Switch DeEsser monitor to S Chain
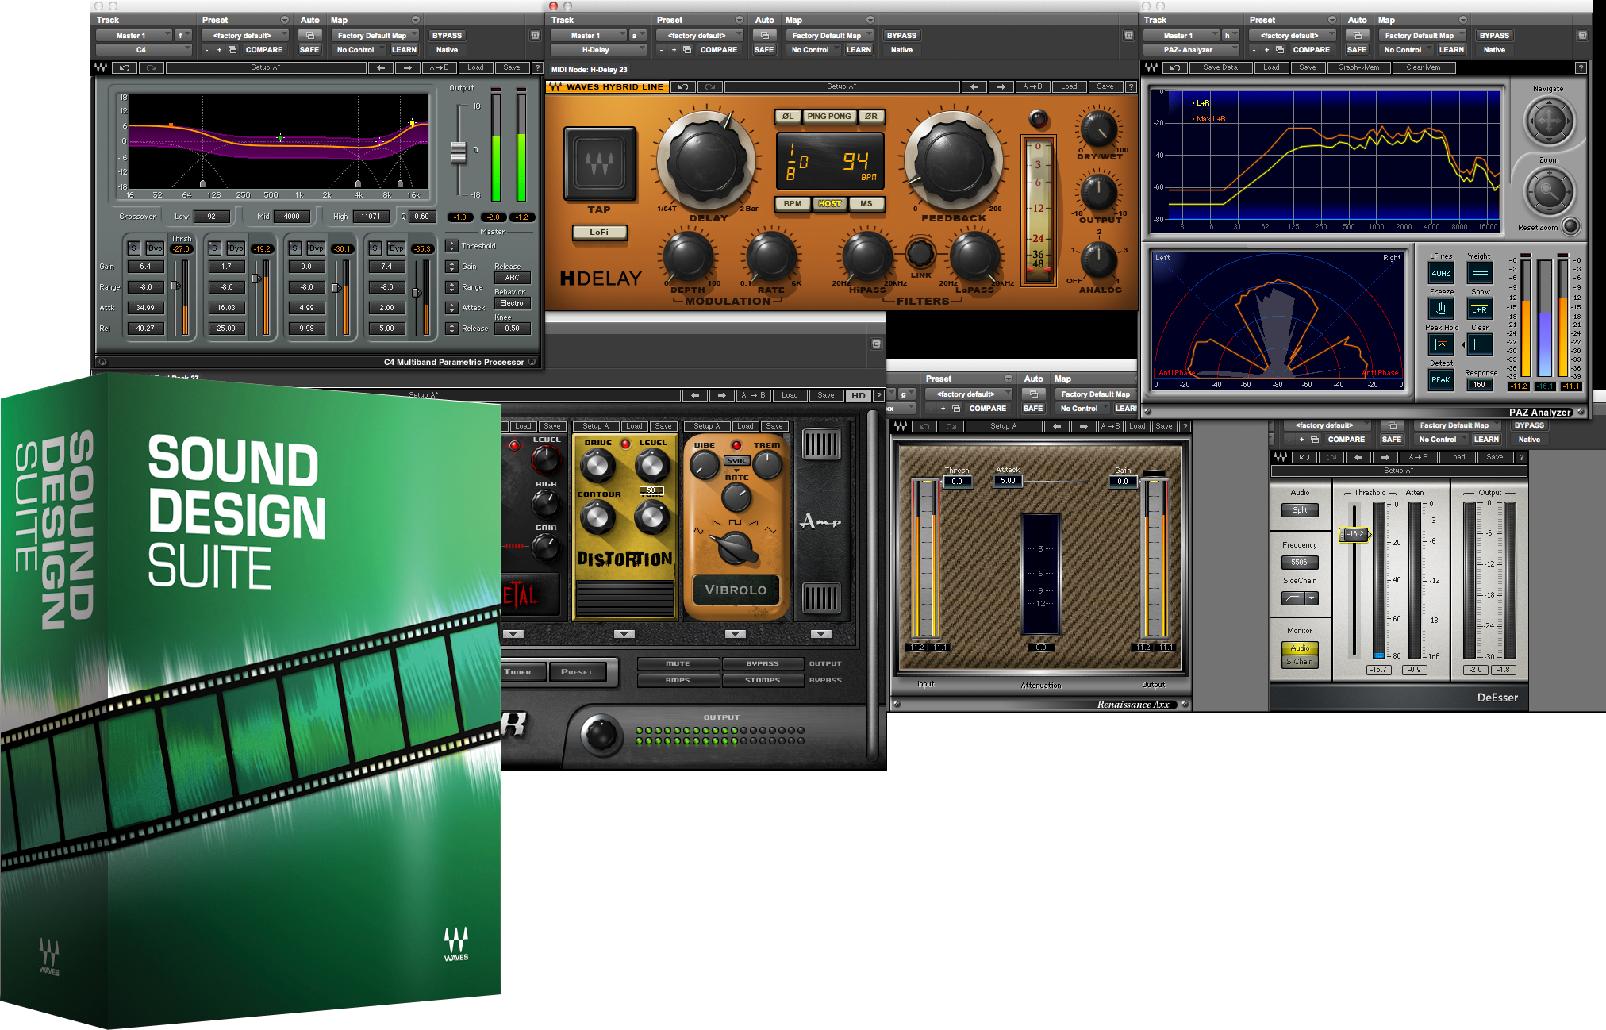The width and height of the screenshot is (1606, 1030). click(x=1300, y=659)
